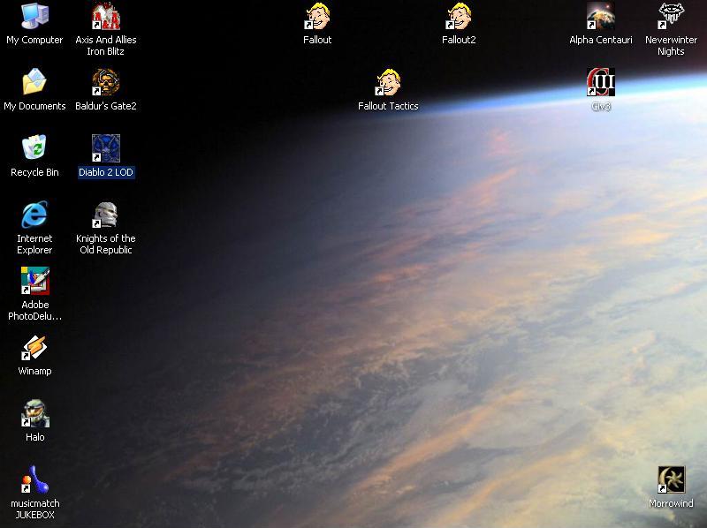Select the Diablo 2 LOD icon image

pos(106,148)
